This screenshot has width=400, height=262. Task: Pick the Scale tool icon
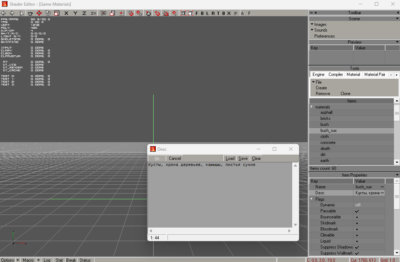coord(57,13)
